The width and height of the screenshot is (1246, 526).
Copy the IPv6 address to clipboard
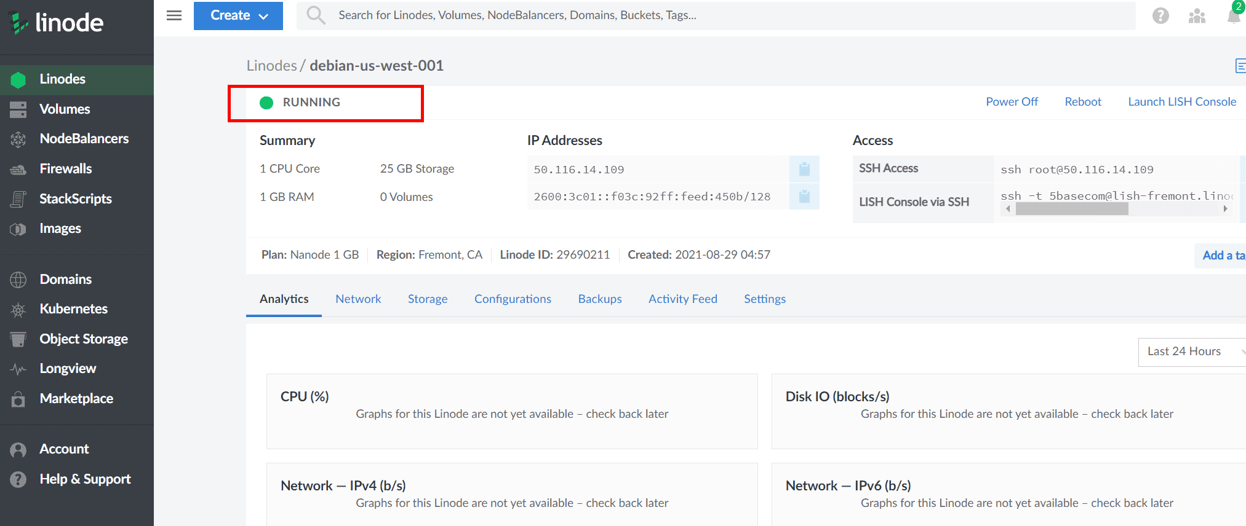click(x=804, y=197)
